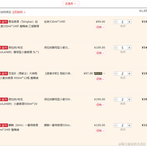Select price ¥109.00
Image resolution: width=147 pixels, height=147 pixels.
point(100,48)
